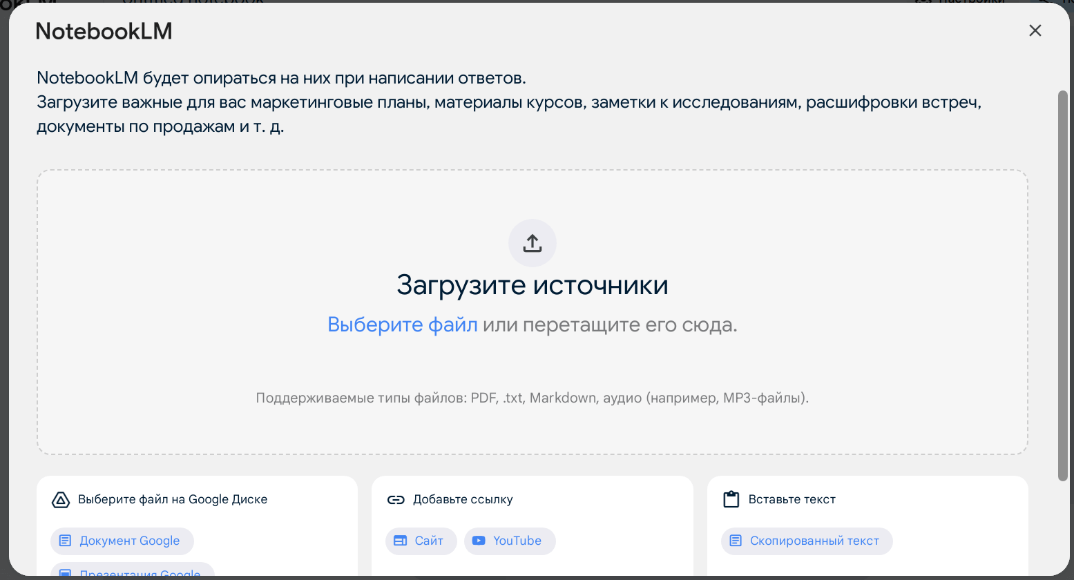The width and height of the screenshot is (1074, 580).
Task: Choose 'Документ Google' source chip
Action: click(x=122, y=541)
